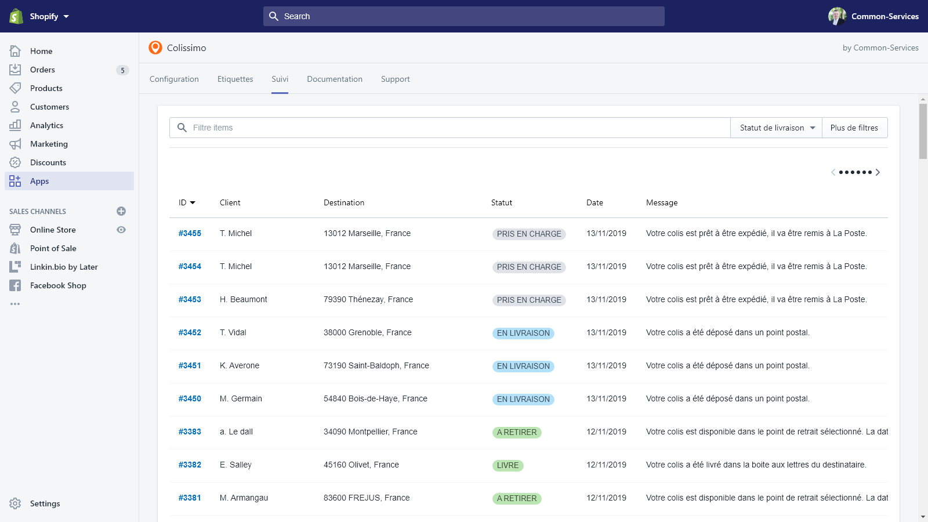Click the search magnifier icon in top bar
The width and height of the screenshot is (928, 522).
click(x=274, y=16)
